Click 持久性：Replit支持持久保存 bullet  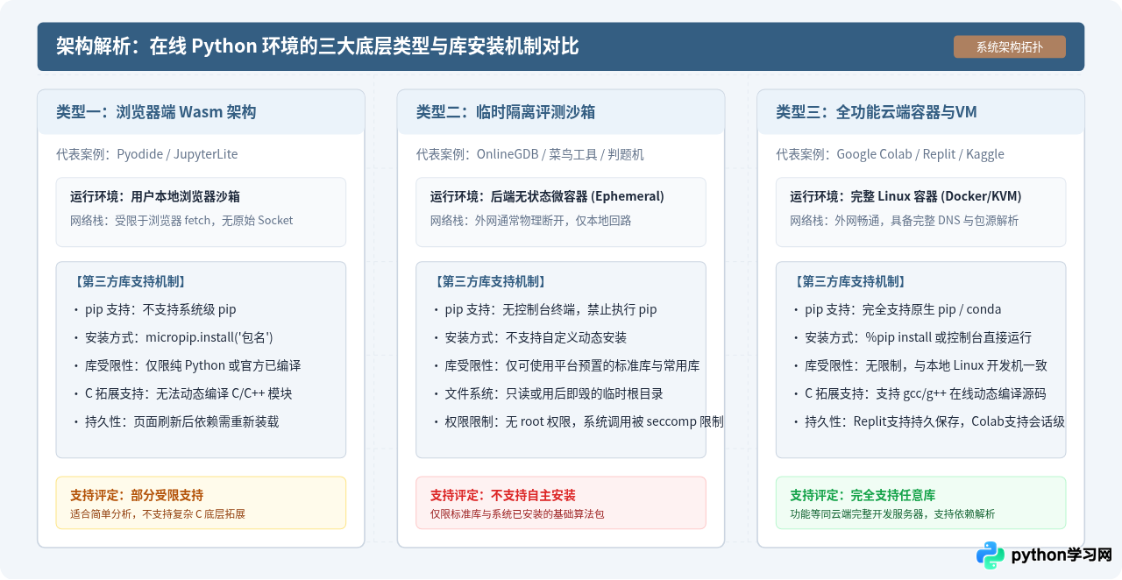[x=928, y=421]
